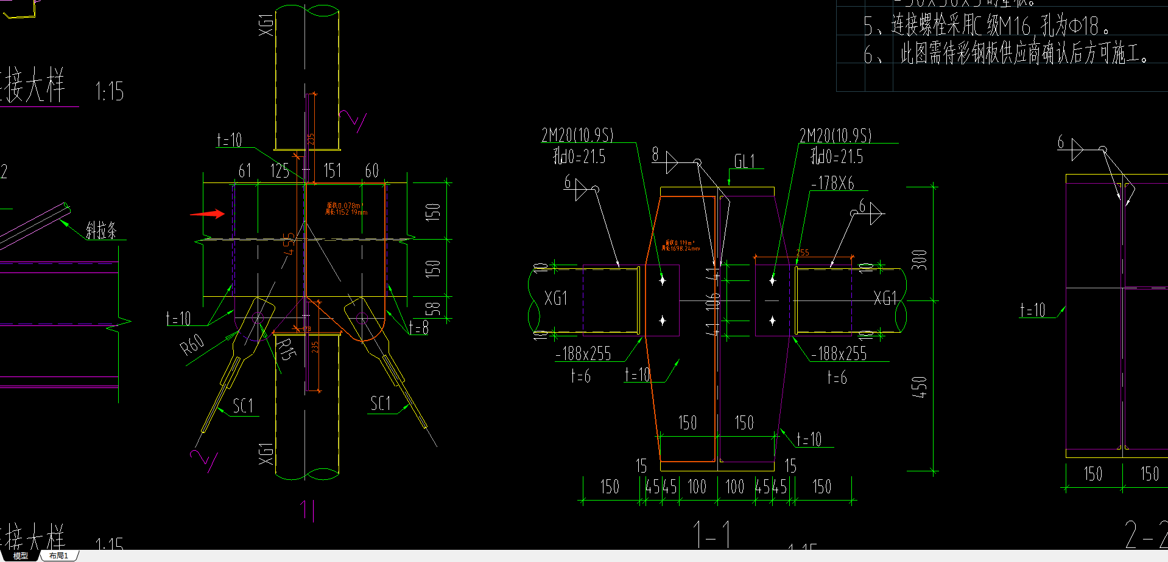Pick the "60" dimension next to 151
Image resolution: width=1168 pixels, height=562 pixels.
(x=371, y=171)
